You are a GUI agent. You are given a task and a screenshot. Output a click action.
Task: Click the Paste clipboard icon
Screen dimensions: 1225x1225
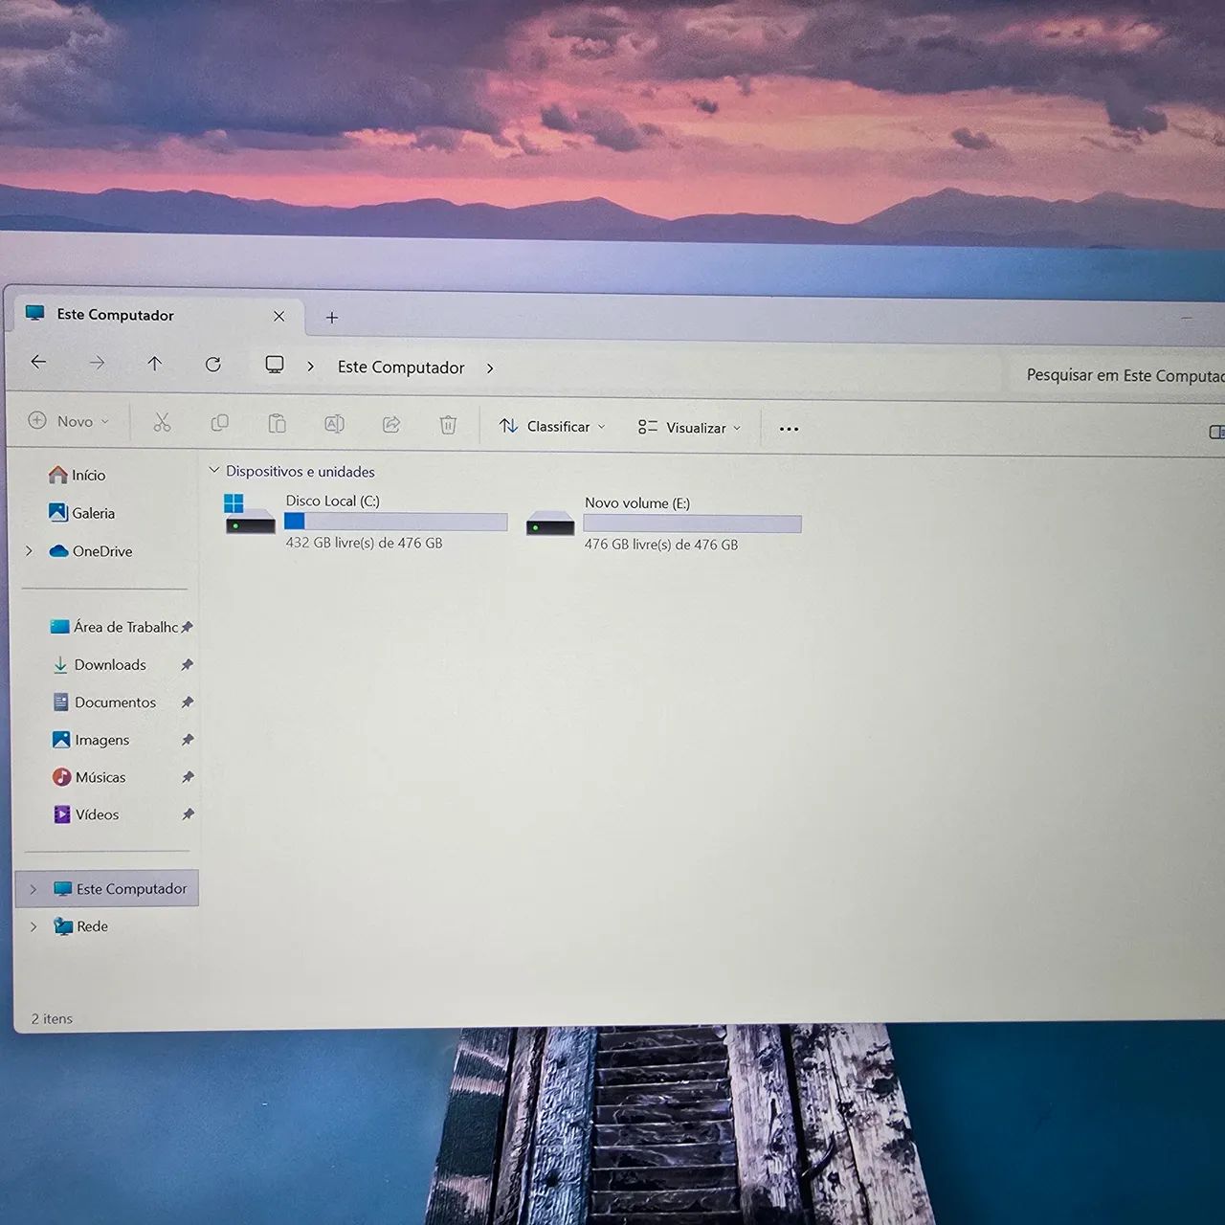[277, 423]
